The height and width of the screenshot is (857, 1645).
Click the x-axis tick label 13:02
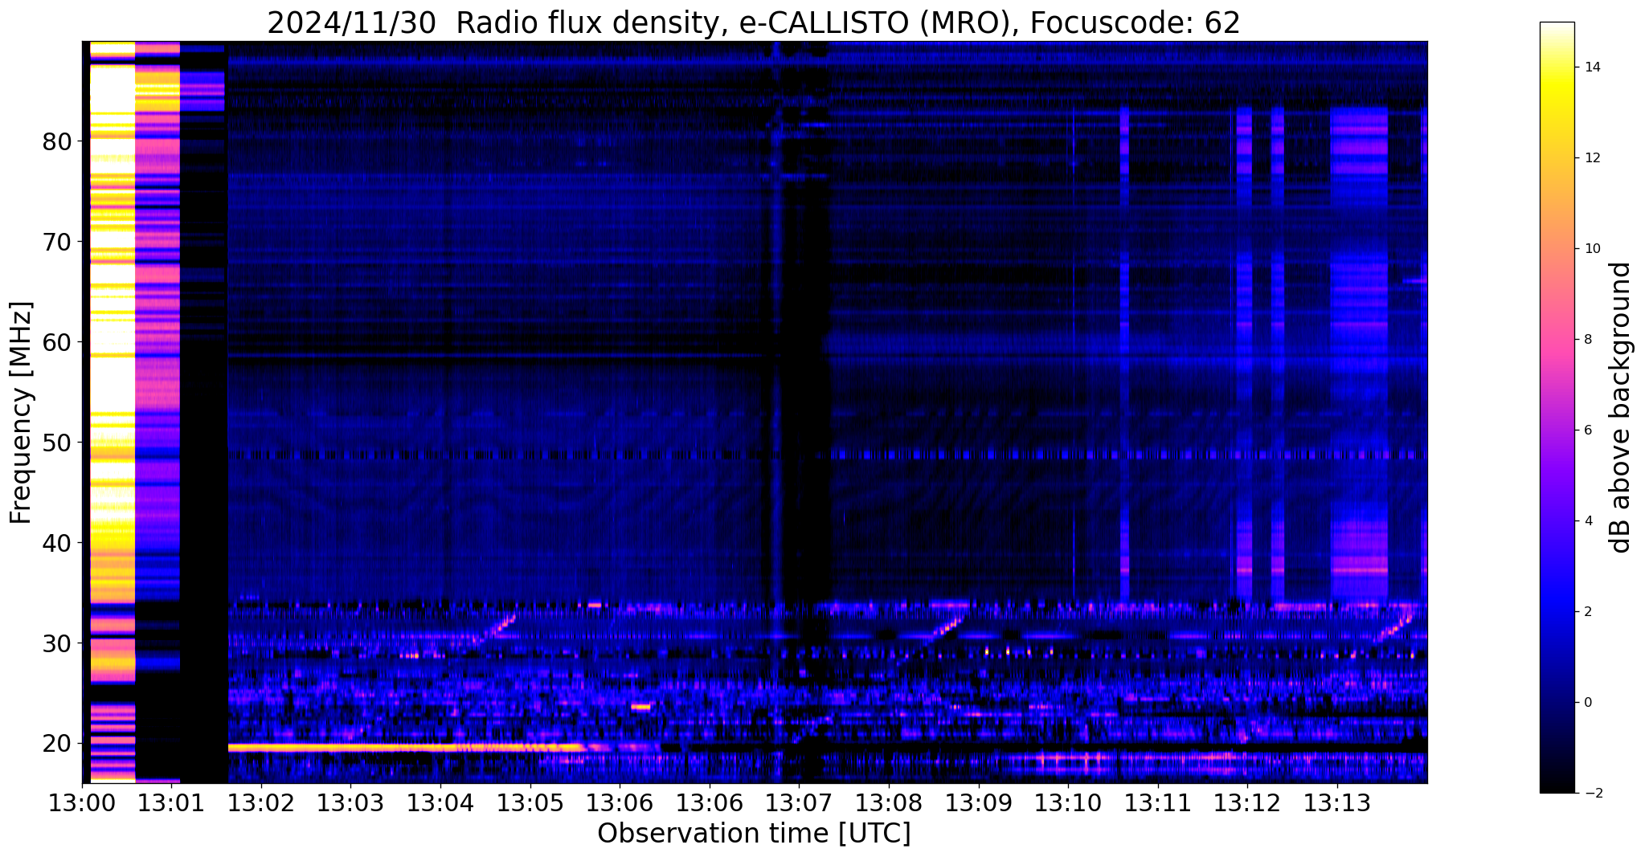click(261, 802)
